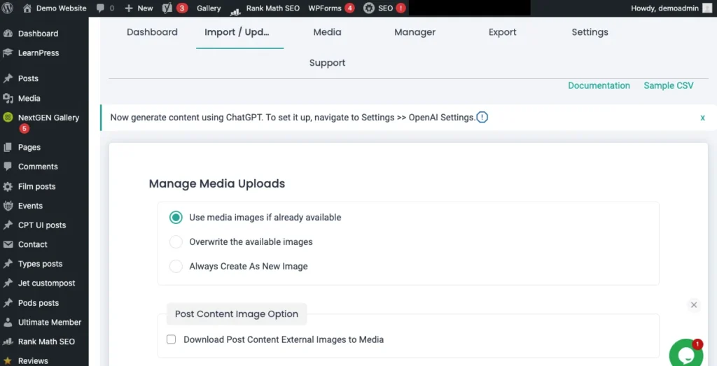Select Overwrite the available images option

point(176,242)
